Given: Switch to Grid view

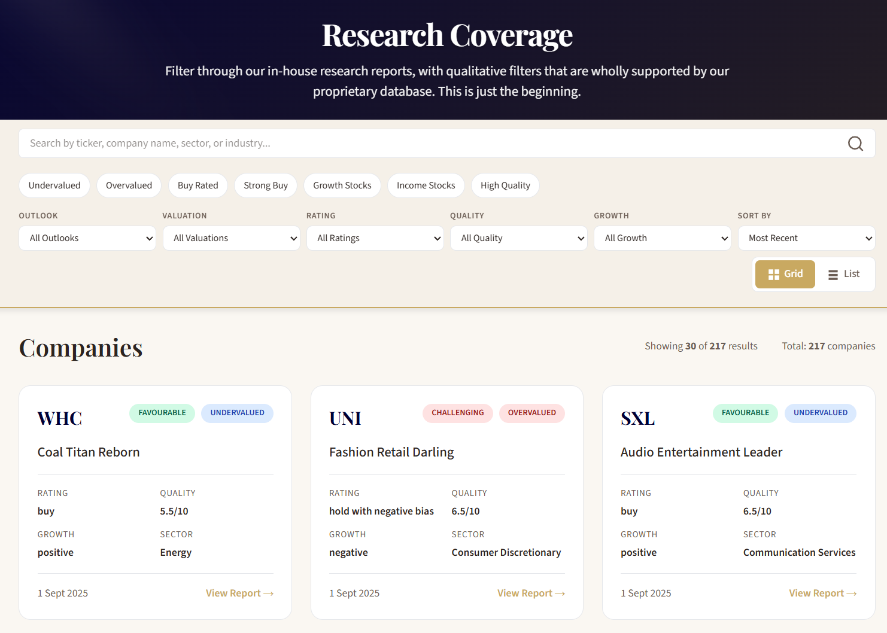Looking at the screenshot, I should 785,274.
